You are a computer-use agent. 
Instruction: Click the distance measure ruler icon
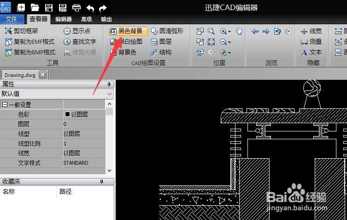coord(339,31)
